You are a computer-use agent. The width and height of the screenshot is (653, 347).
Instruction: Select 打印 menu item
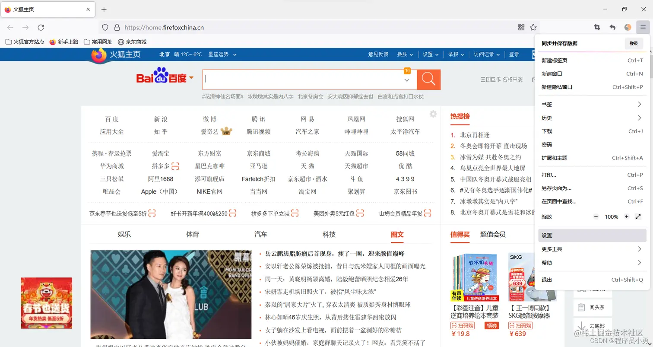(592, 175)
